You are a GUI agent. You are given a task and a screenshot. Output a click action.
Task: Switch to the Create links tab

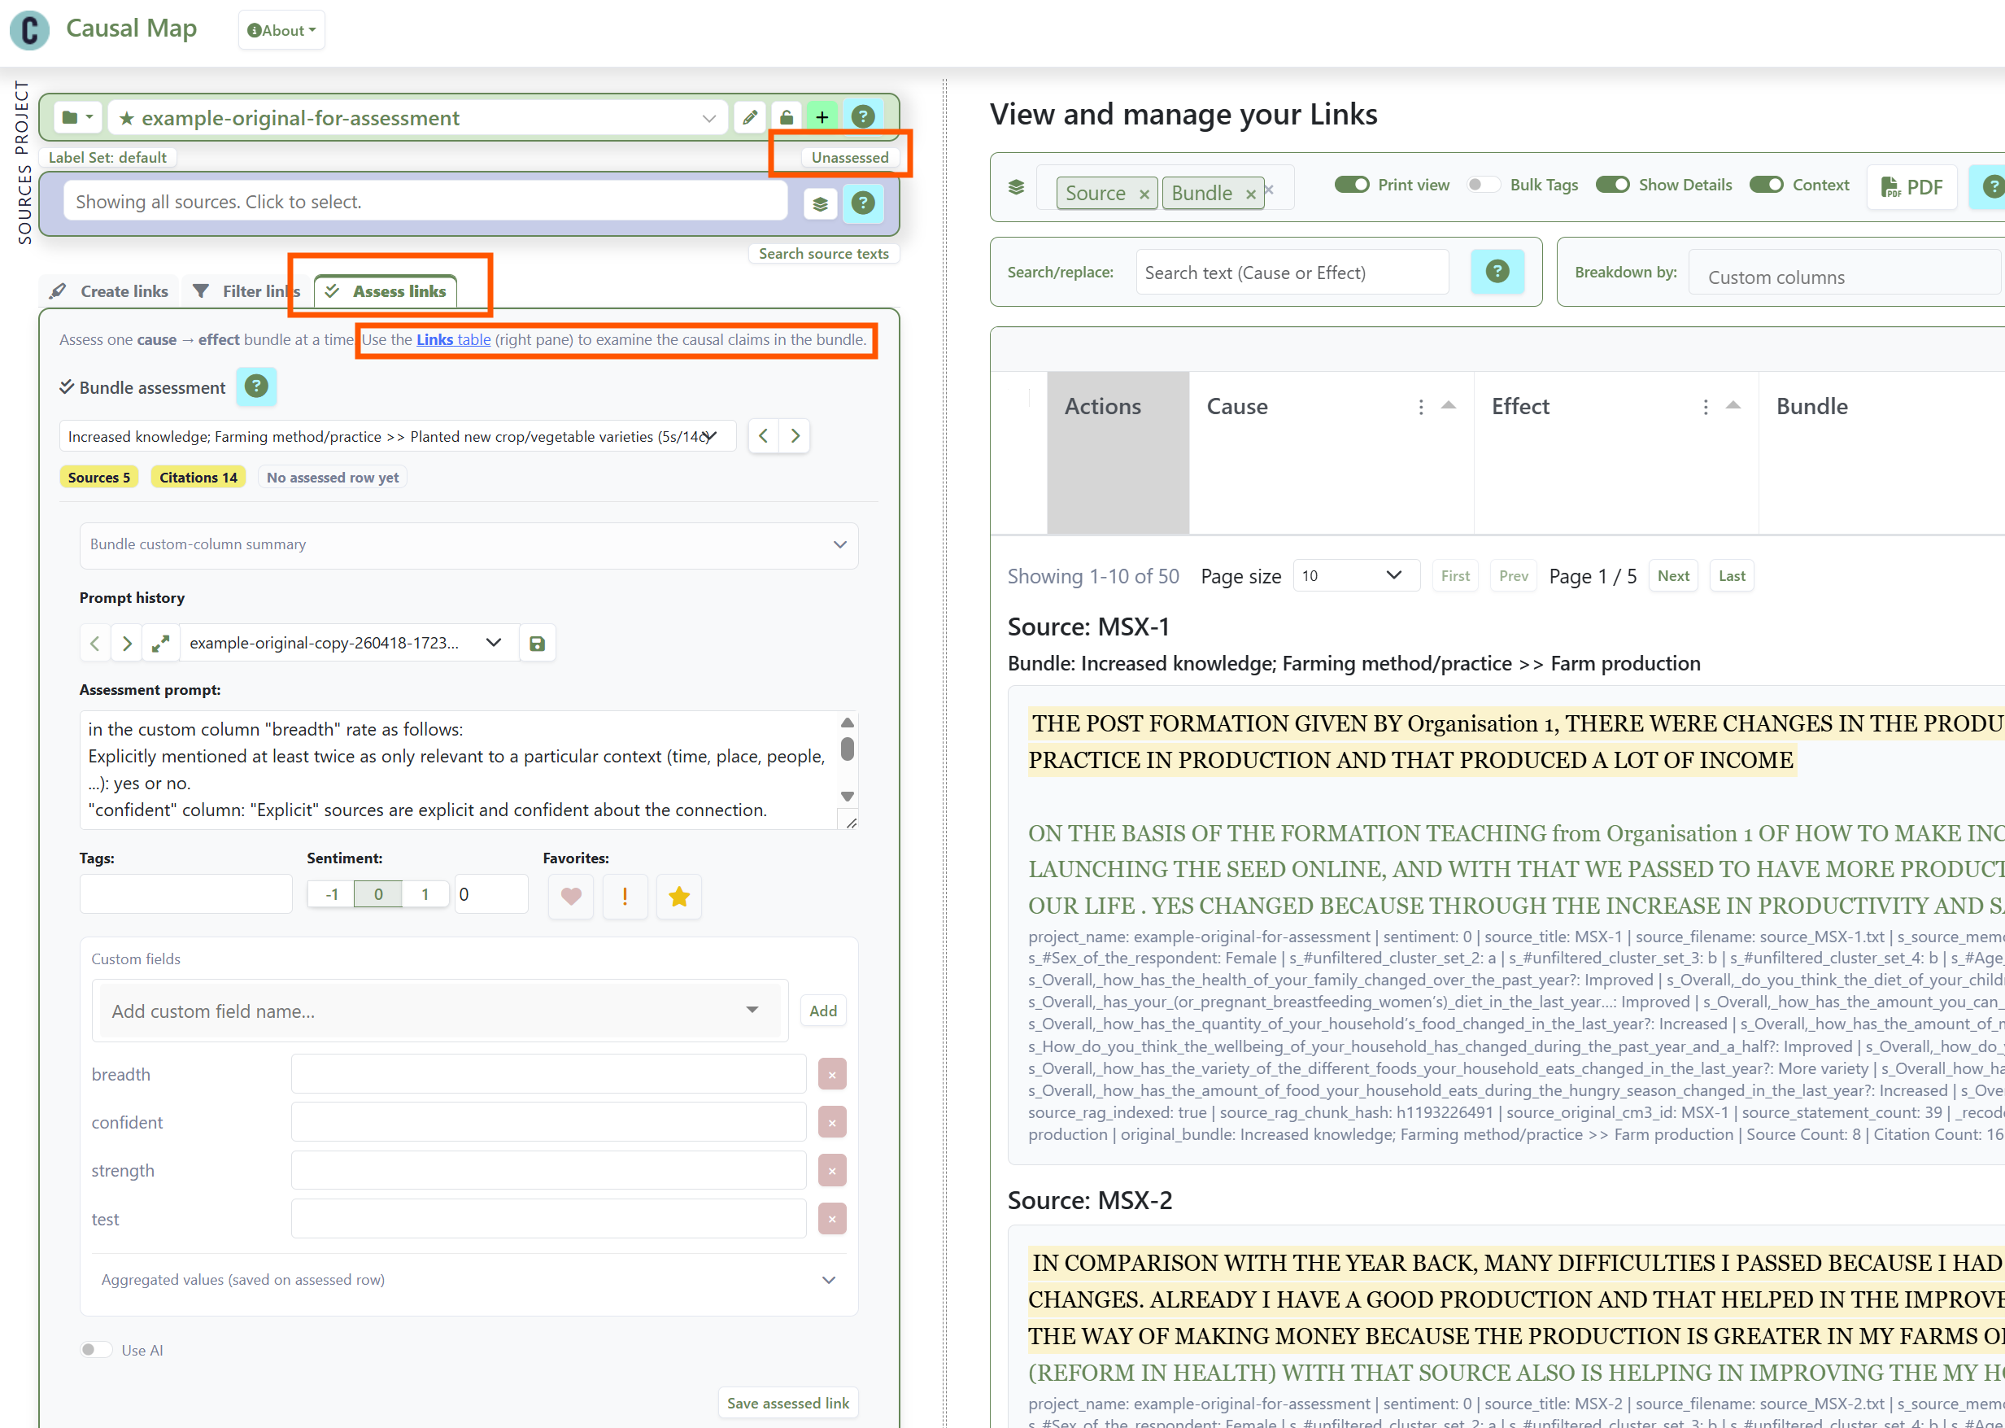pos(110,291)
